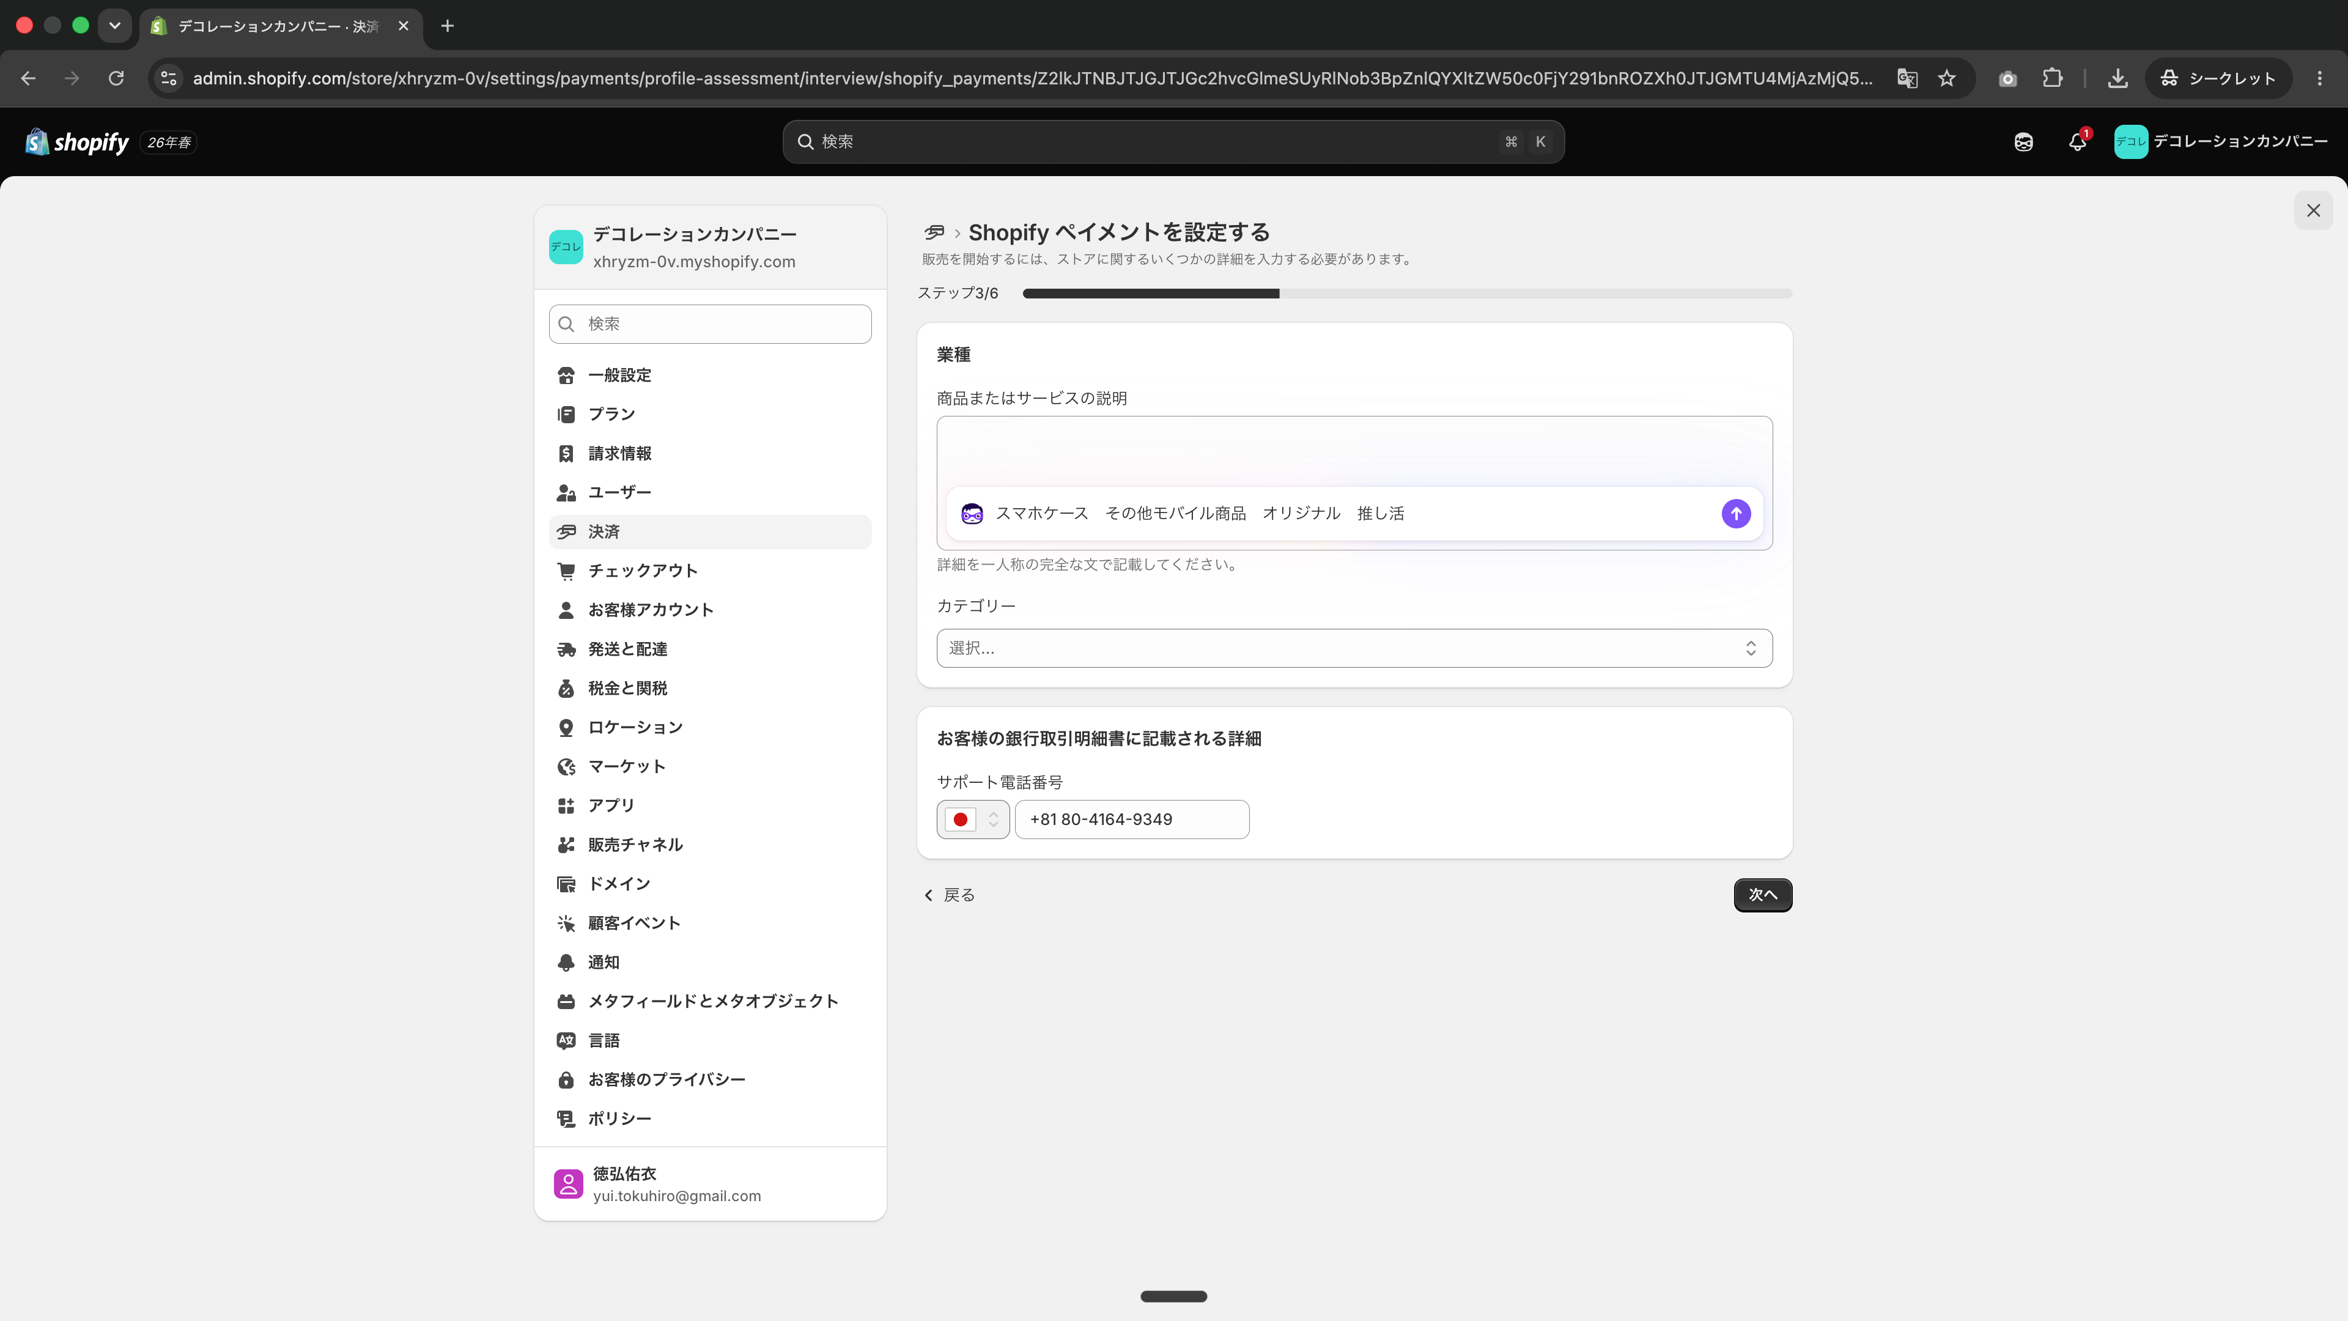The image size is (2348, 1321).
Task: Open the カテゴリー select dropdown
Action: click(1354, 648)
